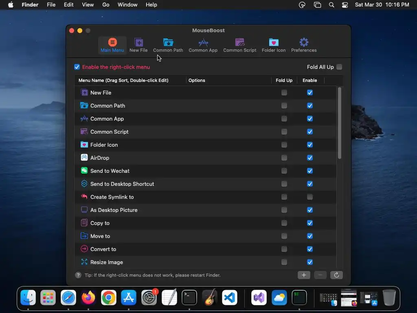Open the App Store from Dock
417x313 pixels.
click(x=129, y=297)
